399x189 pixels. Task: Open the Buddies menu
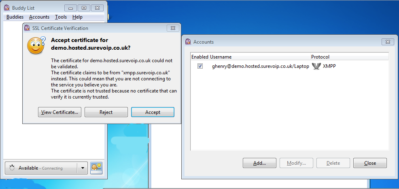pyautogui.click(x=15, y=17)
